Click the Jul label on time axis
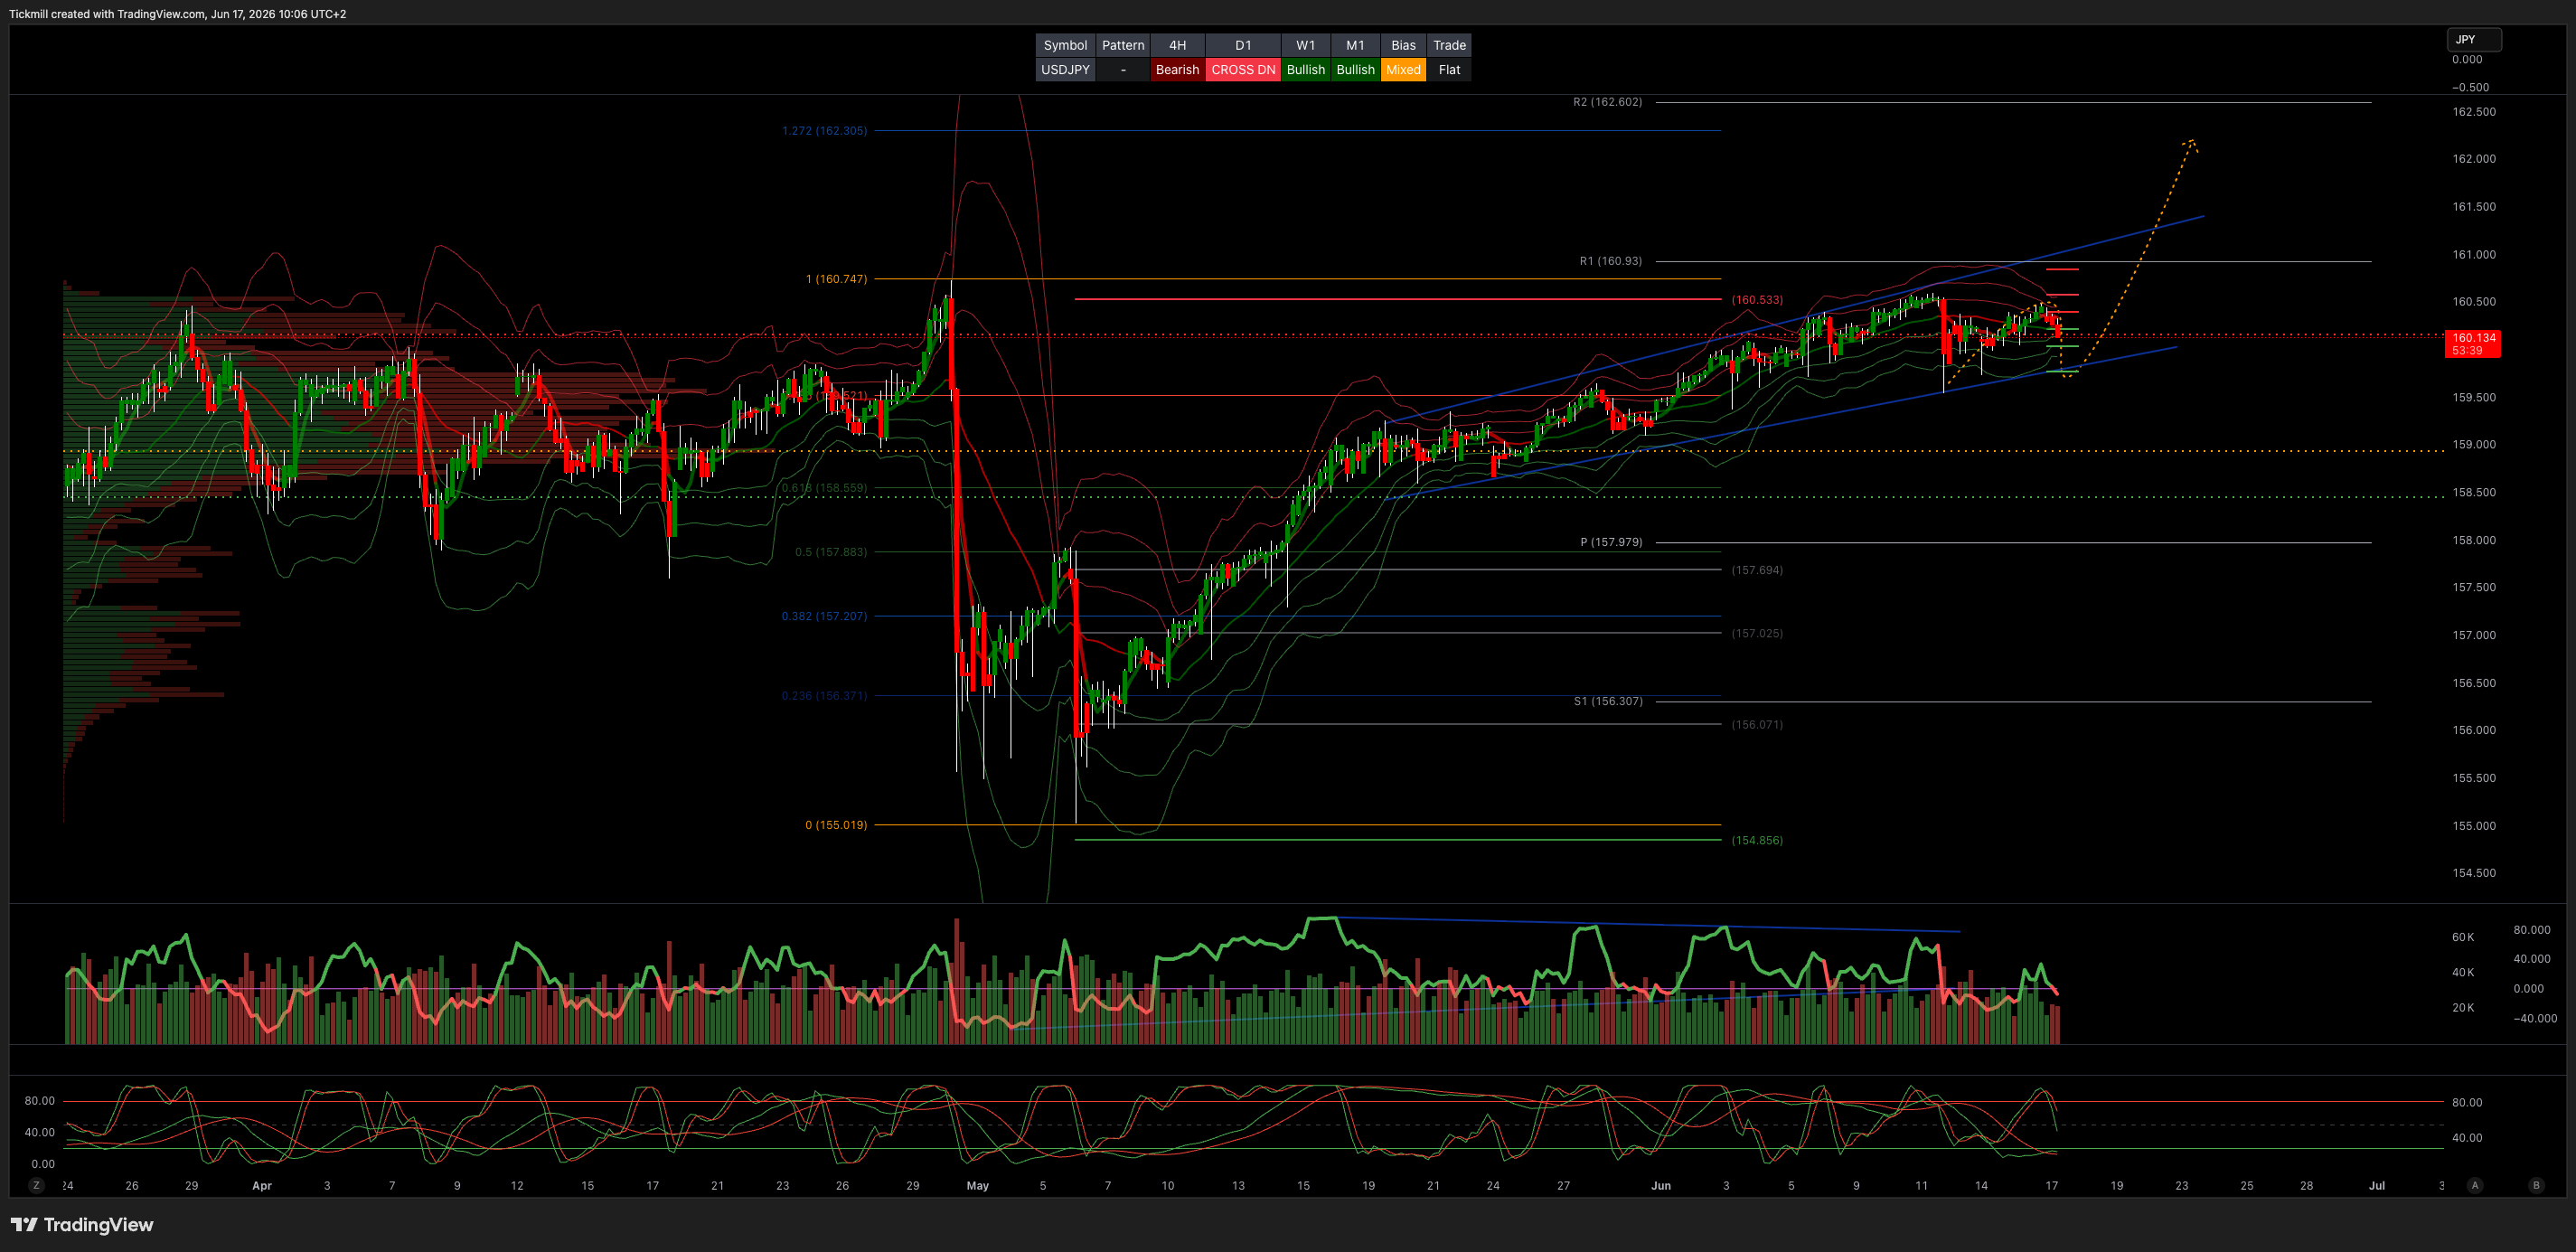Image resolution: width=2576 pixels, height=1252 pixels. [x=2376, y=1186]
